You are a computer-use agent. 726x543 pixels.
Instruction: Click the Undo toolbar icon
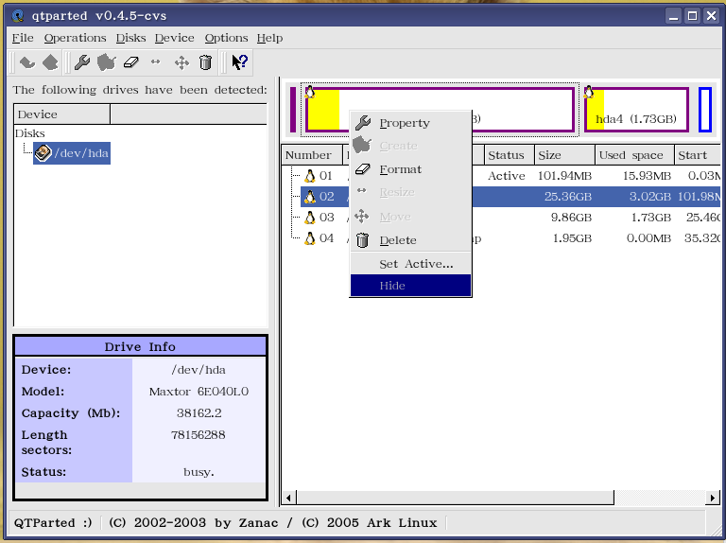pyautogui.click(x=27, y=62)
